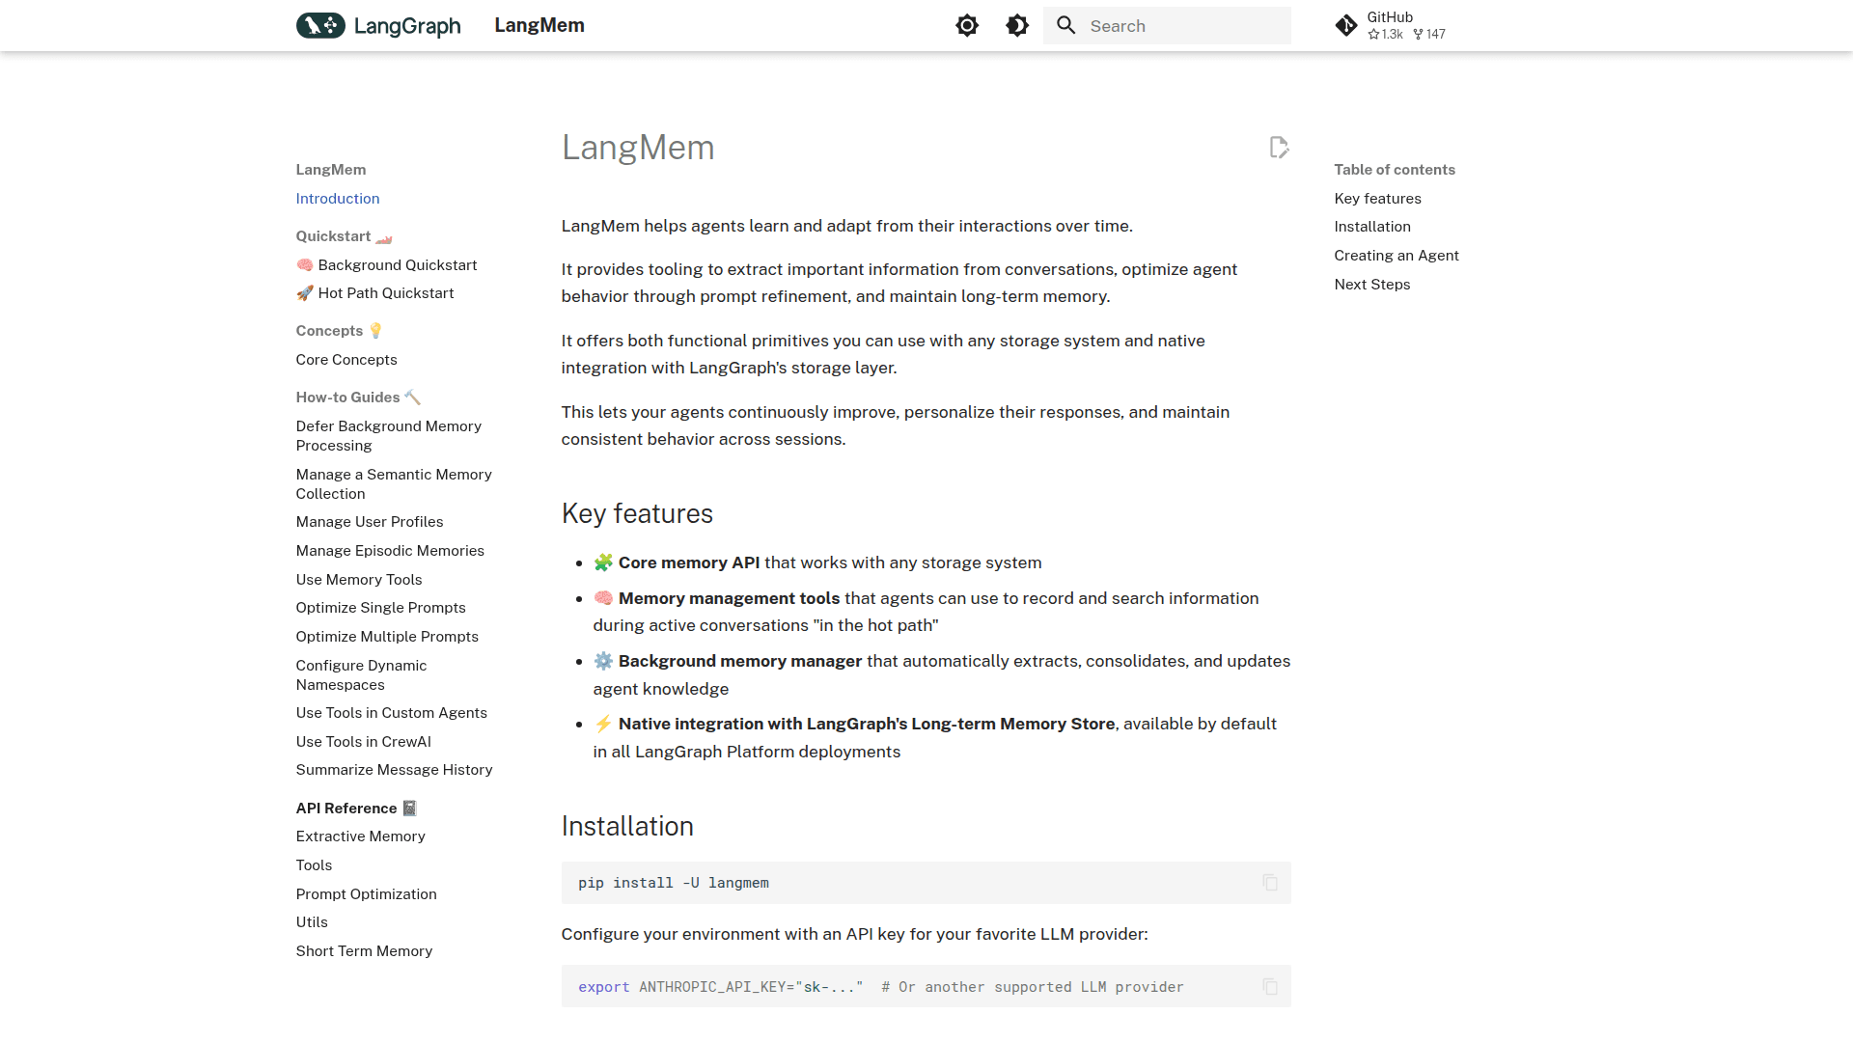Click the search magnifier icon
Viewport: 1853px width, 1042px height.
click(x=1065, y=26)
